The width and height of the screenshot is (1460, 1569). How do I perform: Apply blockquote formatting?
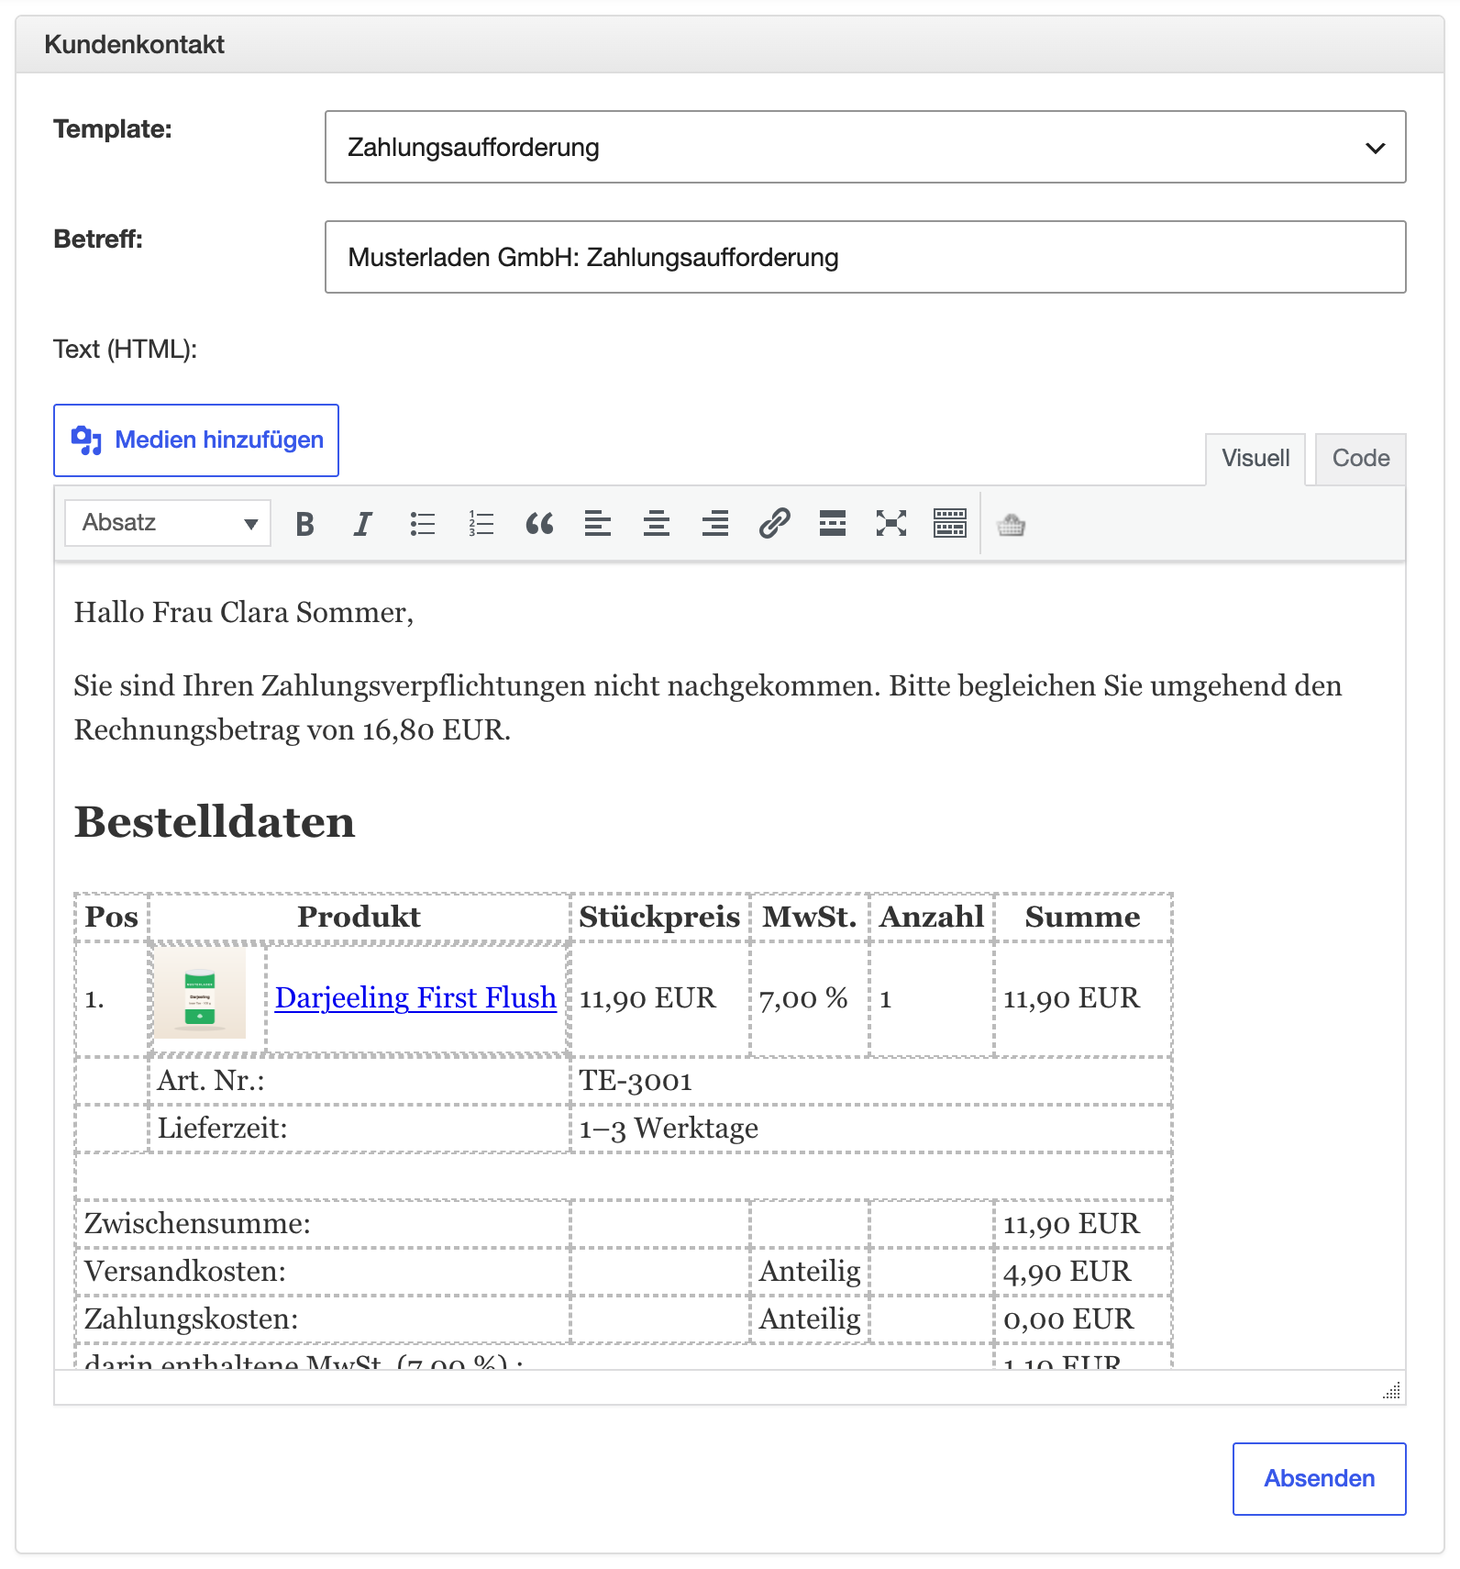tap(539, 524)
